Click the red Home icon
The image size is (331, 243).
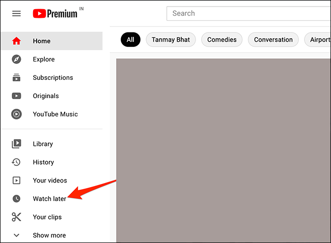point(16,41)
